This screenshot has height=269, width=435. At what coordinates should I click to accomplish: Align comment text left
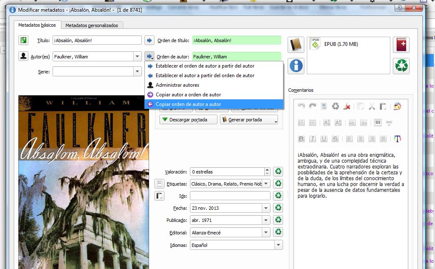click(349, 139)
